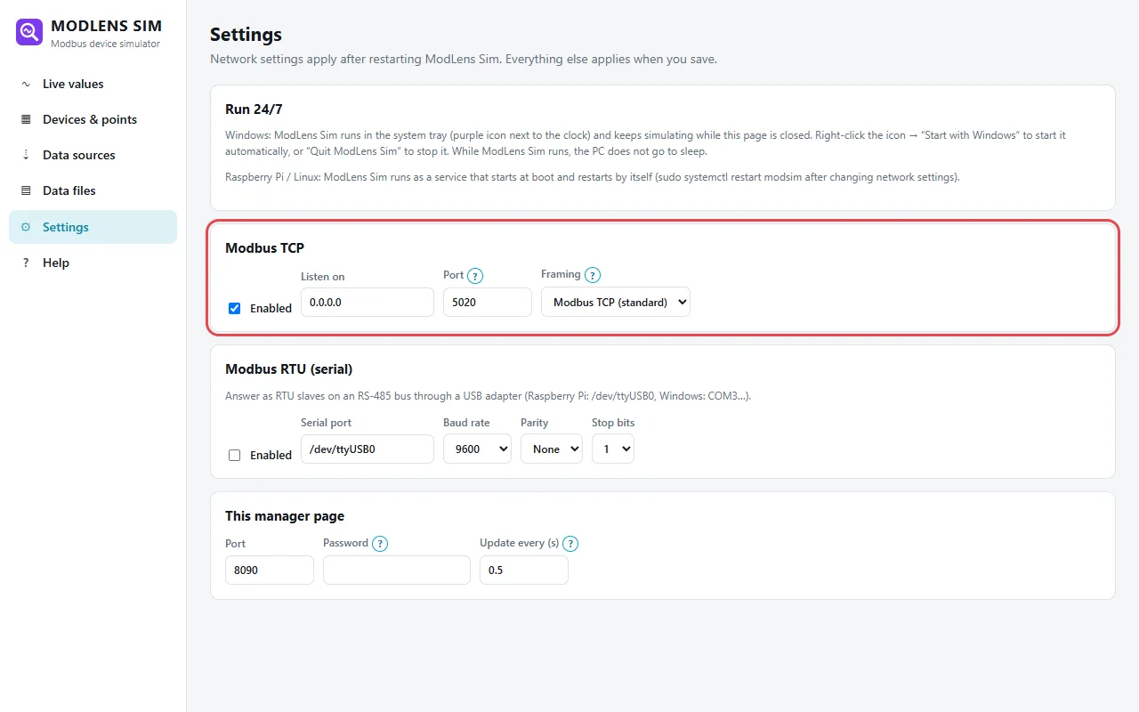Click the Data sources arrow icon

click(x=26, y=155)
